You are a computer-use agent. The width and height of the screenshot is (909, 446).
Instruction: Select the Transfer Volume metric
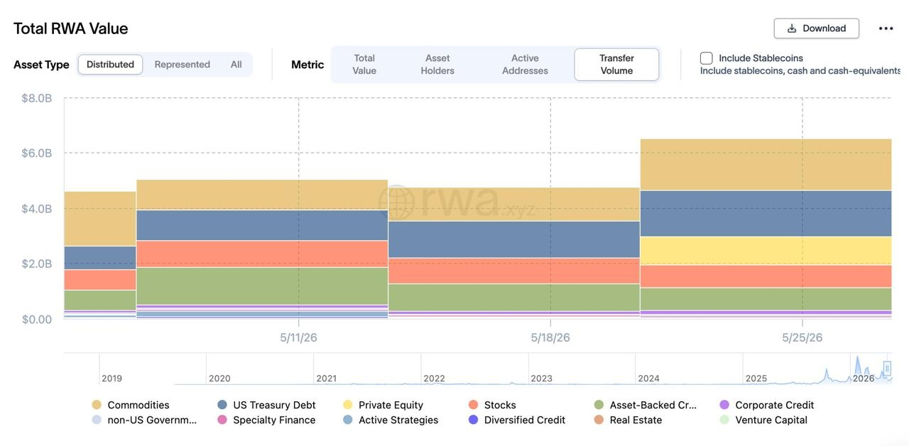(616, 65)
